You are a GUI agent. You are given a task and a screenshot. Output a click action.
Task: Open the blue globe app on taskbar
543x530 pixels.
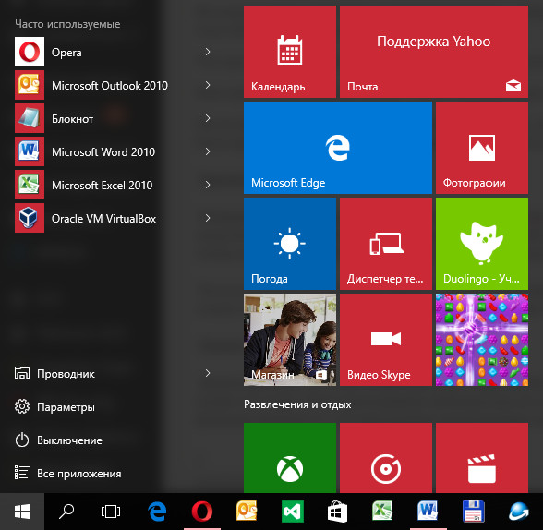(518, 512)
